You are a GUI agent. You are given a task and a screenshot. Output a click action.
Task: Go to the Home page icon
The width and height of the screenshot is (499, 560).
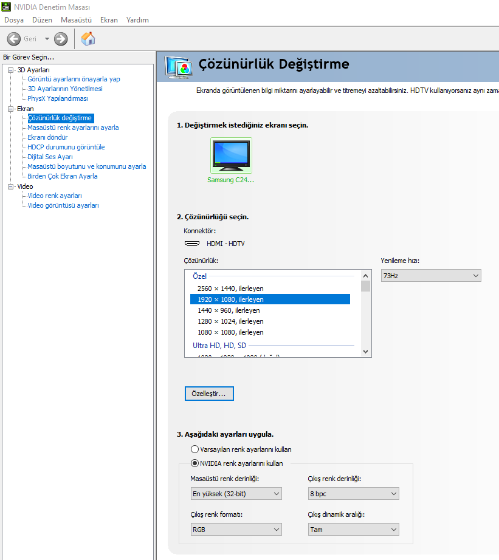click(x=88, y=39)
